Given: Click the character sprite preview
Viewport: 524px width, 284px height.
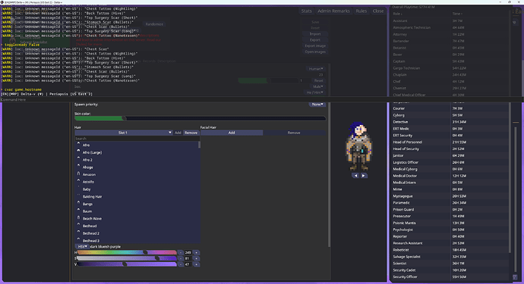Looking at the screenshot, I should point(359,146).
